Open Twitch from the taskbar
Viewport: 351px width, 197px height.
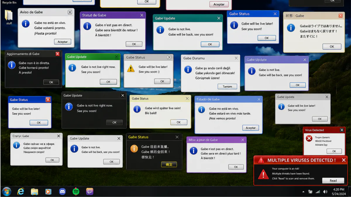click(90, 191)
